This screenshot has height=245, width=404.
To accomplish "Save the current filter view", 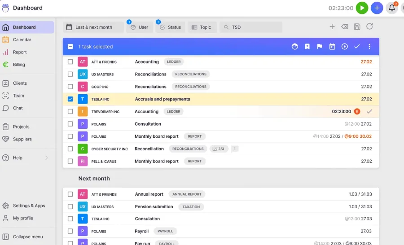I will click(x=357, y=26).
